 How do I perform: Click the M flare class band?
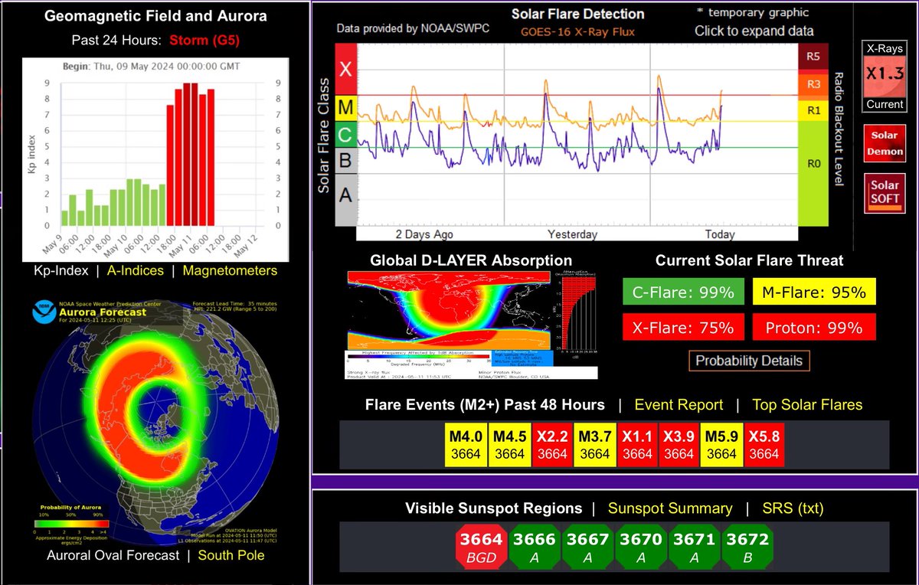pos(346,109)
